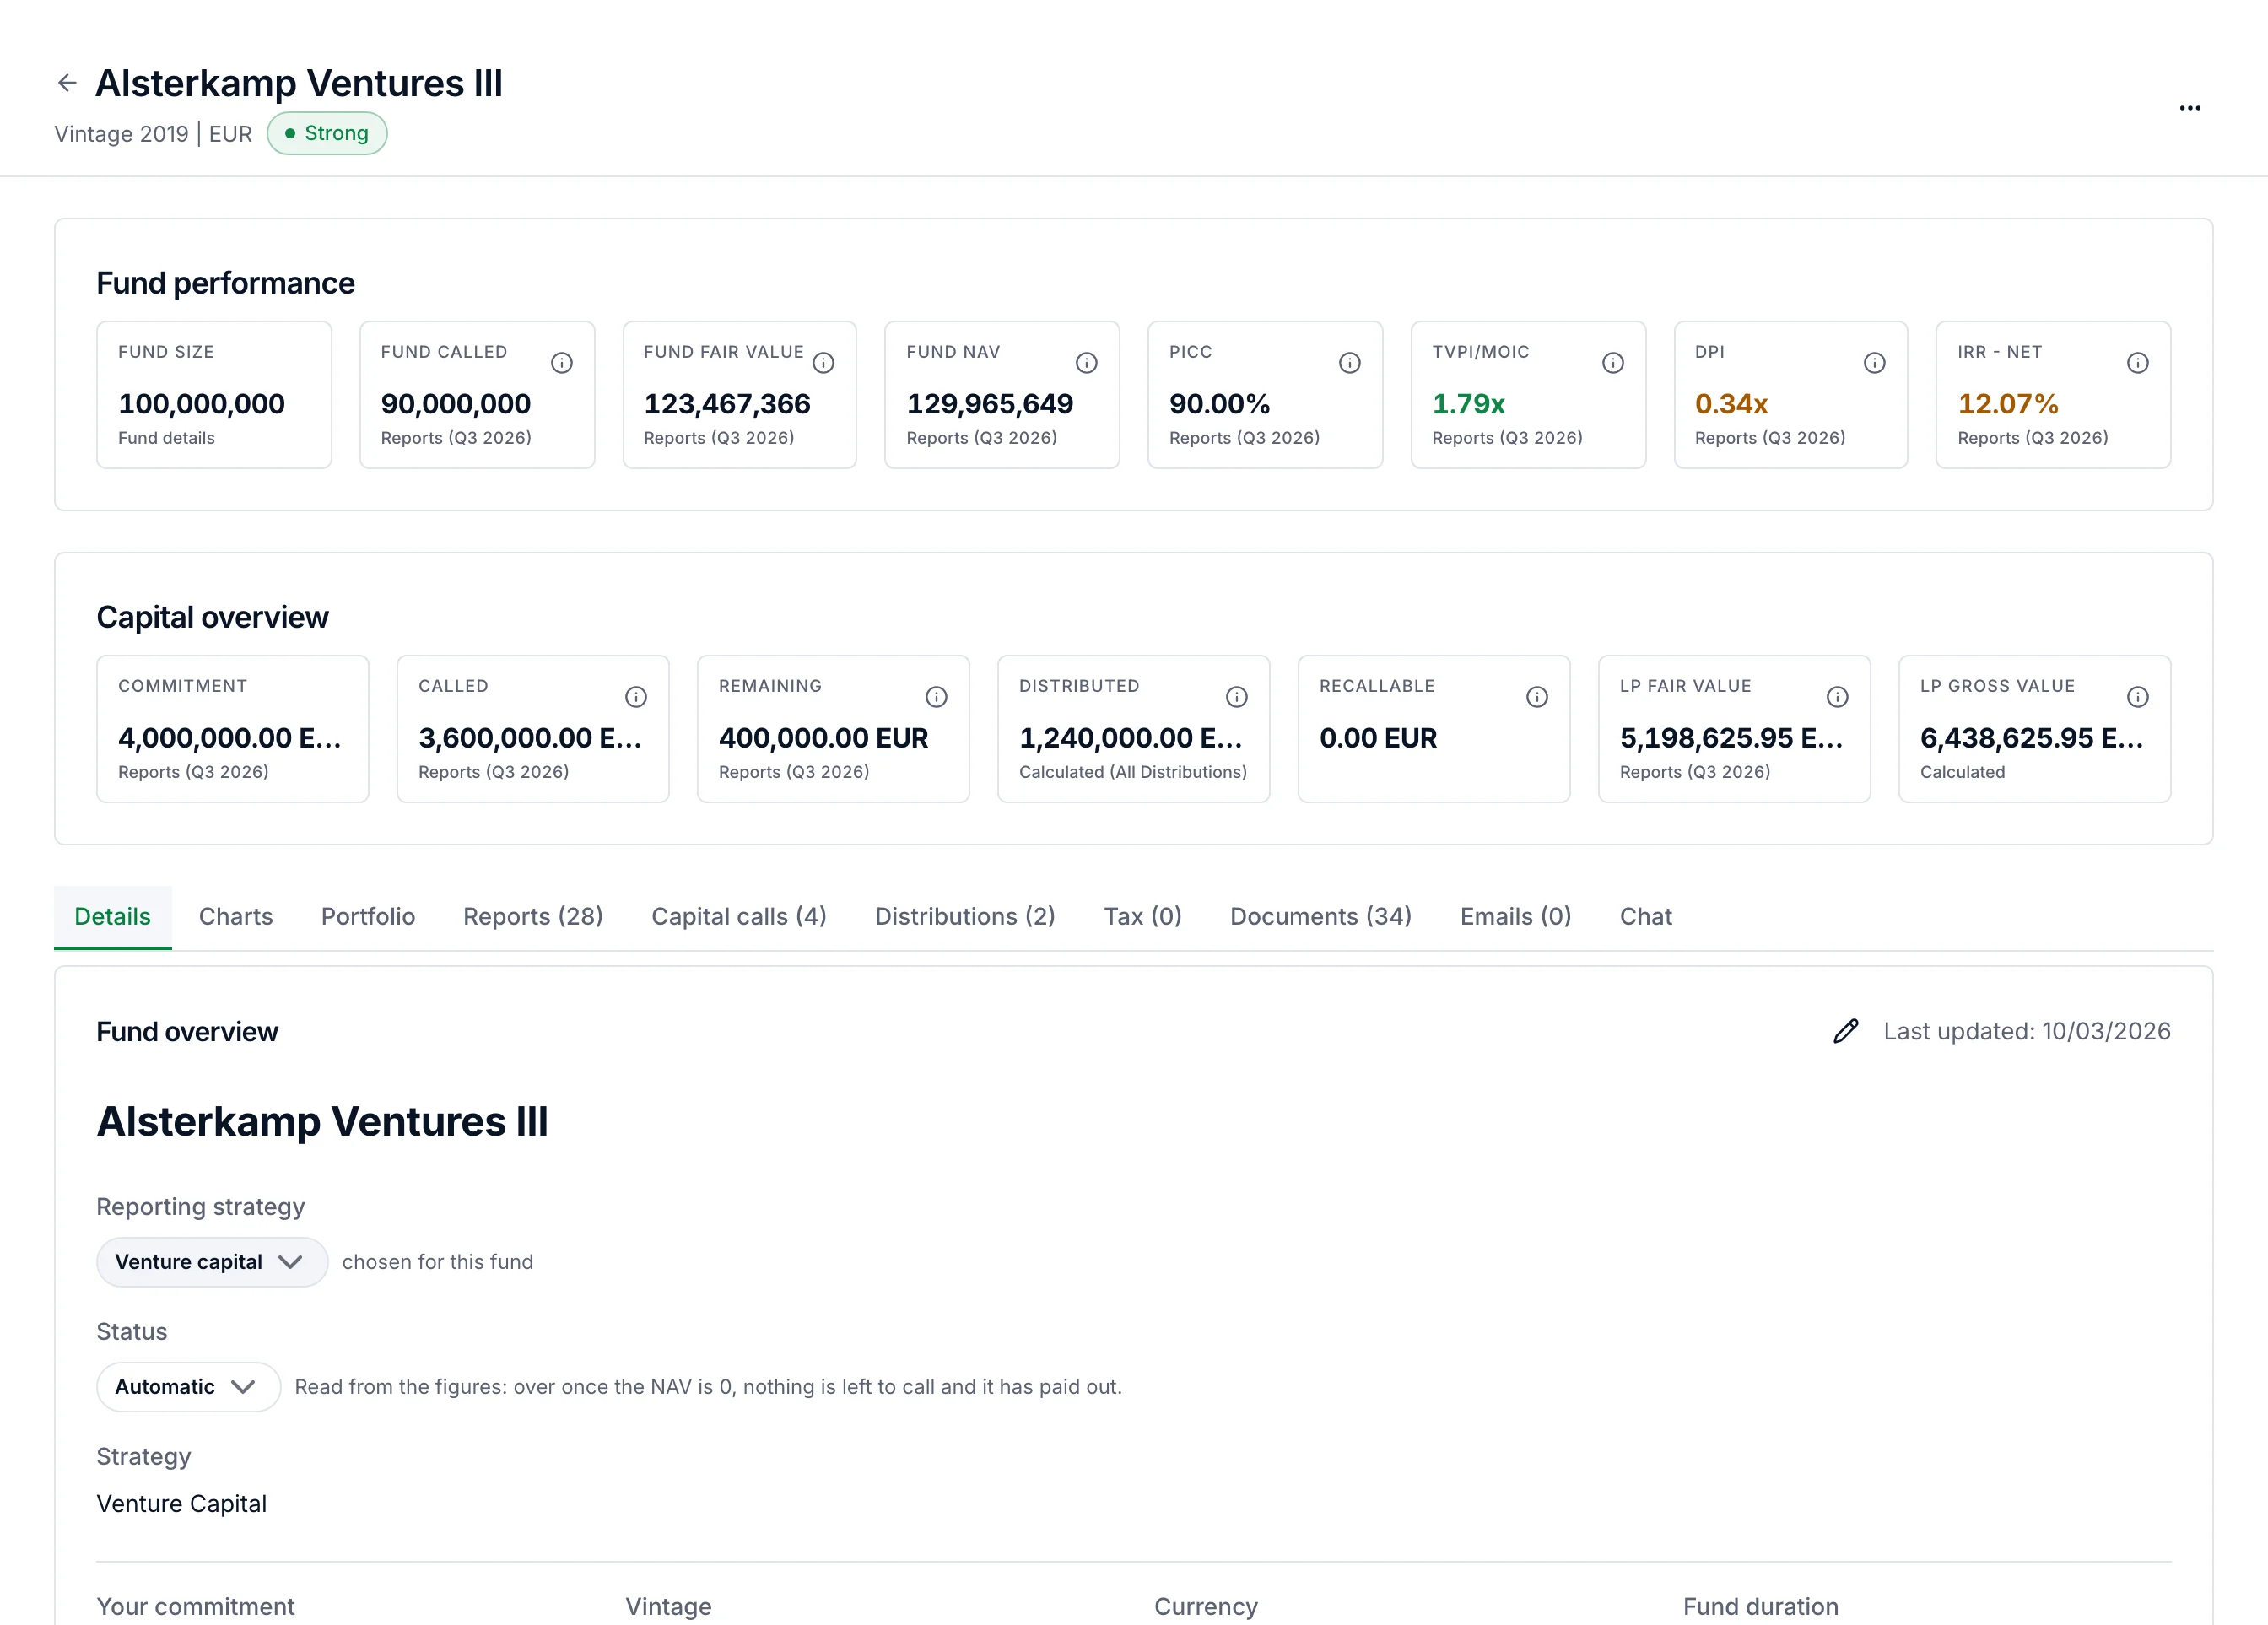Open the Emails (0) tab

pos(1516,917)
